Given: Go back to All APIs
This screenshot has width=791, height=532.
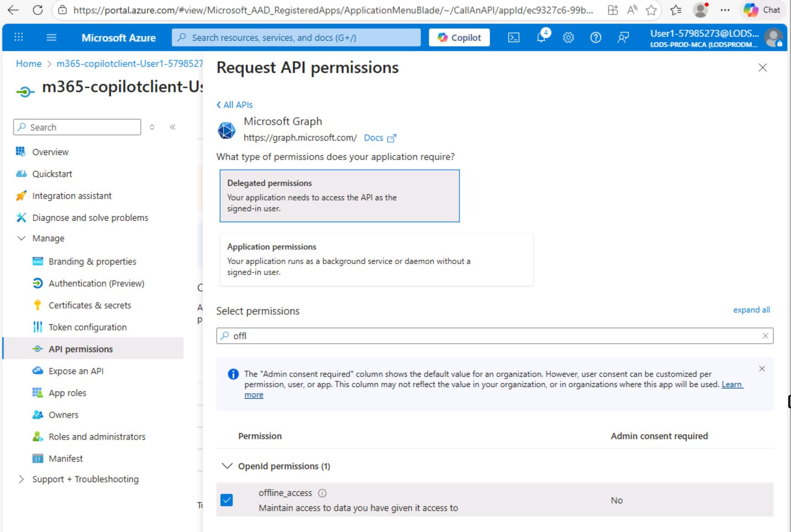Looking at the screenshot, I should (x=235, y=105).
